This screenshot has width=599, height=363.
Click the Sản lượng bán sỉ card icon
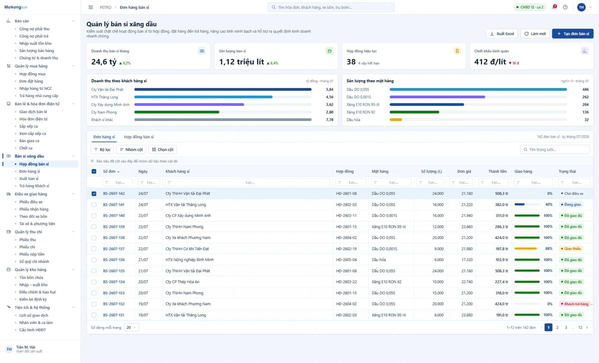(329, 51)
